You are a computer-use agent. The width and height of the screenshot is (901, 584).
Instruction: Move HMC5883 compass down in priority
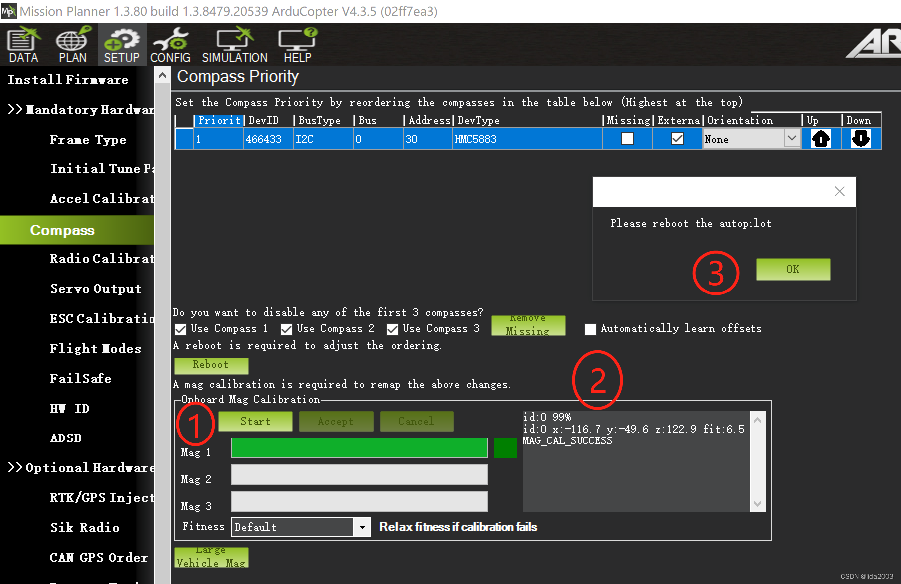tap(861, 139)
